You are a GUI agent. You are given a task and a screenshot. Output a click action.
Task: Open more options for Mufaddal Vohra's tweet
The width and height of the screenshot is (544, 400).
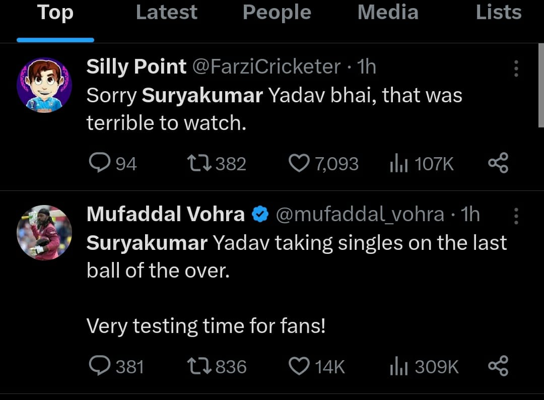(516, 216)
